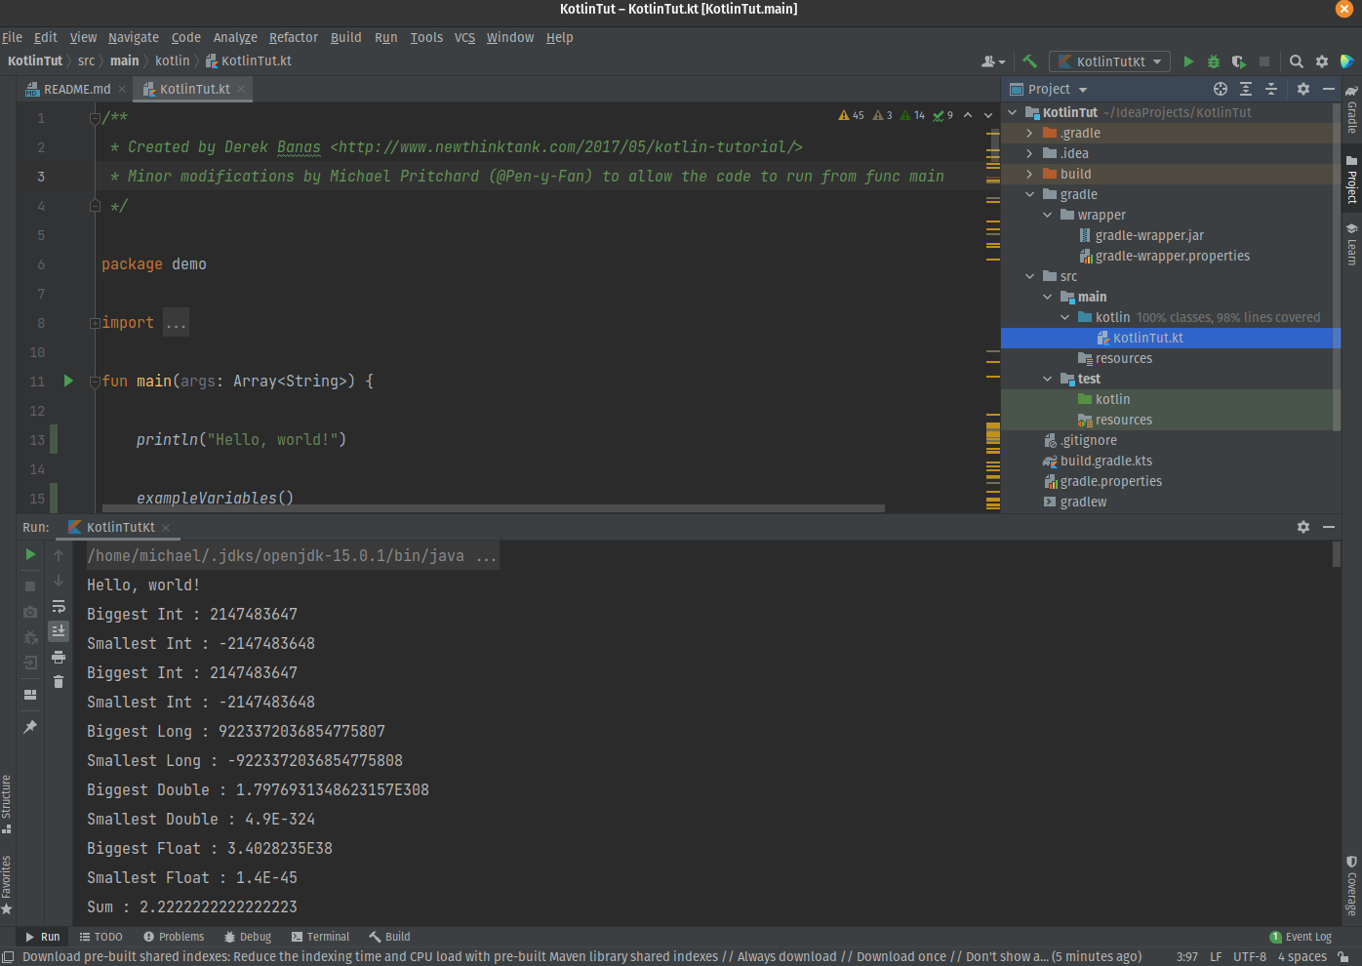This screenshot has height=966, width=1362.
Task: Collapse all nodes in the Project panel
Action: [1271, 89]
